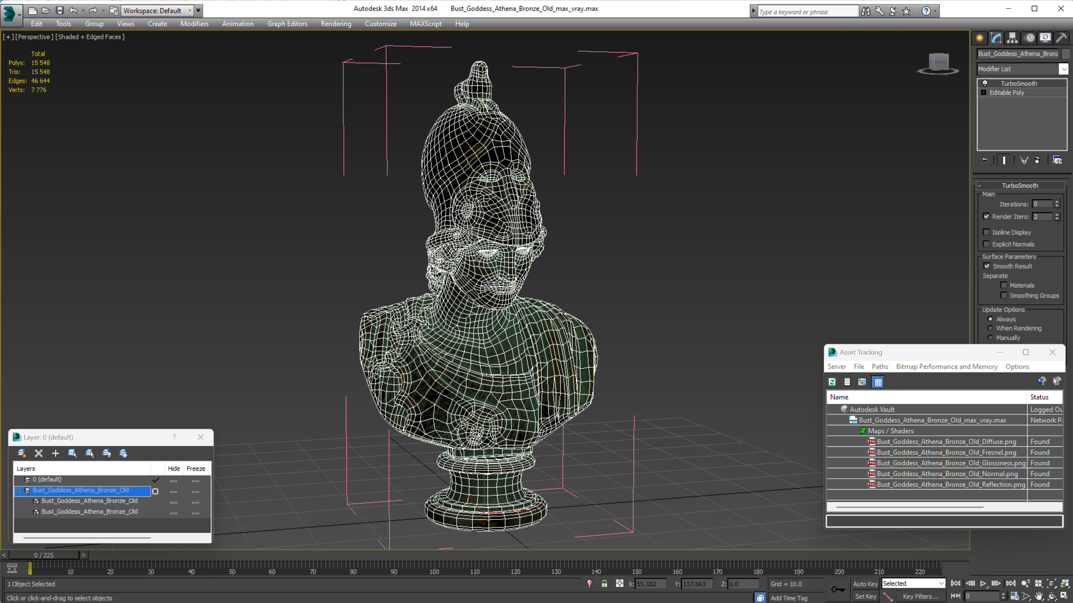
Task: Open Configure Modifier Sets icon
Action: point(1057,160)
